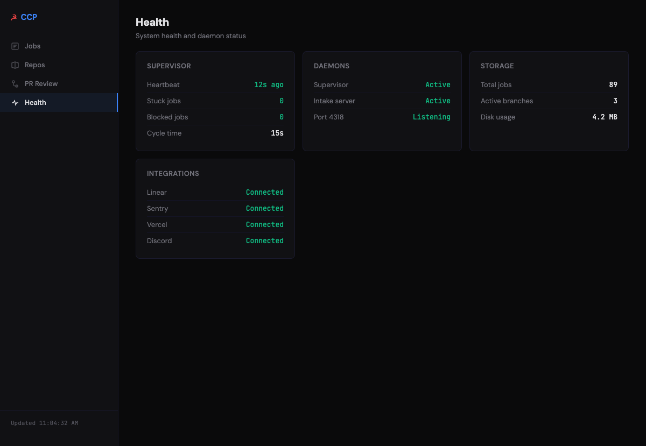Click the Stuck jobs label
This screenshot has width=646, height=446.
pos(164,101)
